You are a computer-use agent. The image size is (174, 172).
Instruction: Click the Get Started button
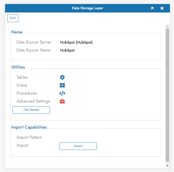[31, 110]
